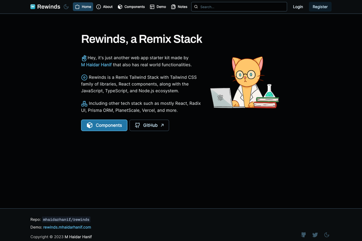The image size is (362, 241).
Task: Toggle dark mode with header moon icon
Action: 66,7
